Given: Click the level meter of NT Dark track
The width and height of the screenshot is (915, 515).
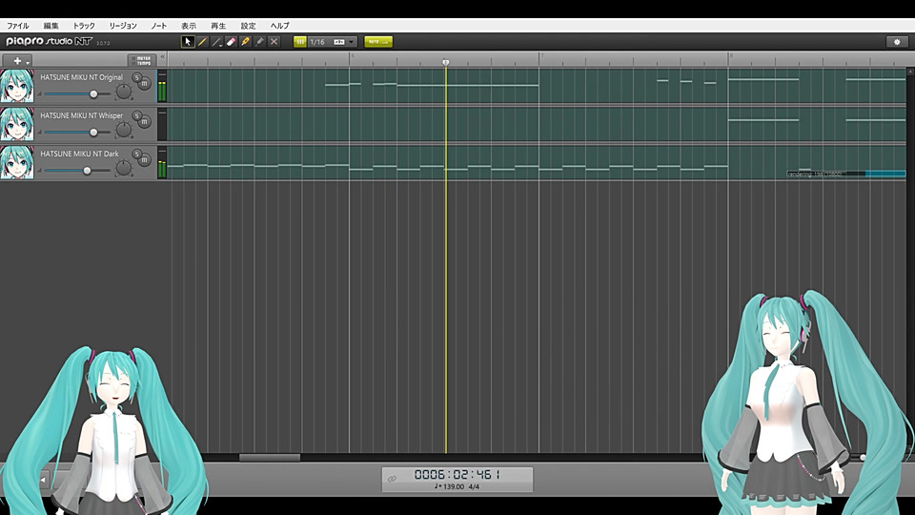Looking at the screenshot, I should [x=162, y=163].
